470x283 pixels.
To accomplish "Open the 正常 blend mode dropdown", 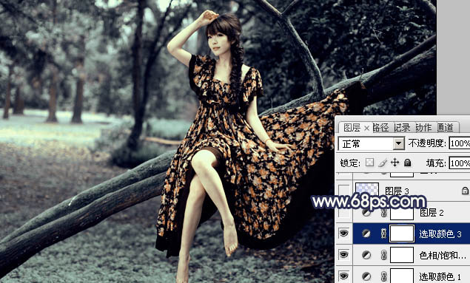I will (372, 144).
